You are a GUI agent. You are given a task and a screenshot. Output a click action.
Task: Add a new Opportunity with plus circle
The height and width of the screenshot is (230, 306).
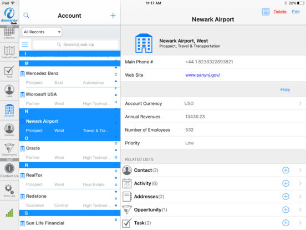click(x=285, y=209)
